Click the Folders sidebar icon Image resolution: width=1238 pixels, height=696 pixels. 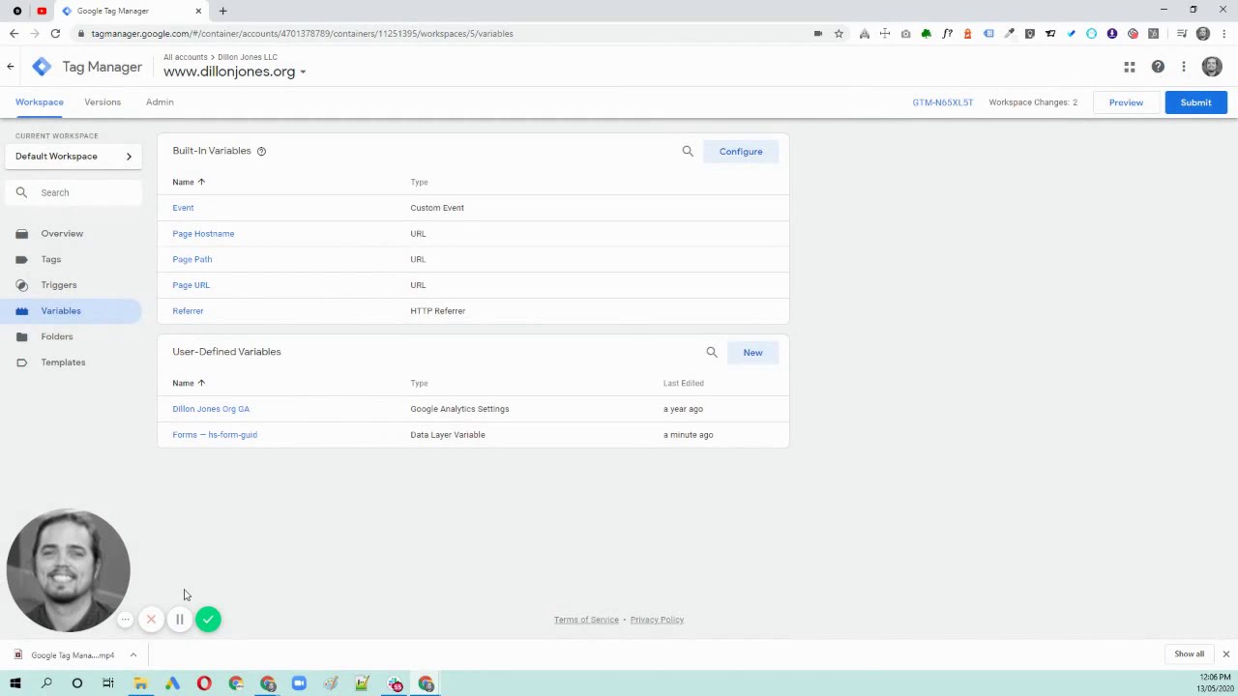21,336
